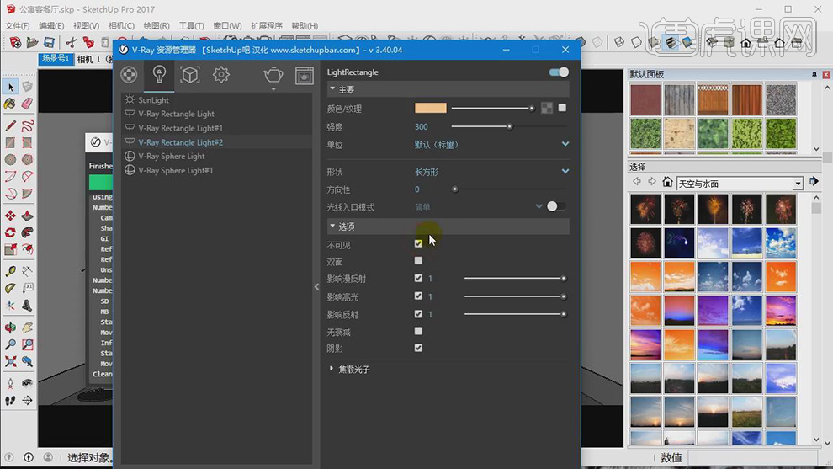Open the V-Ray lights tab bulb icon
Viewport: 833px width, 469px height.
pos(159,74)
